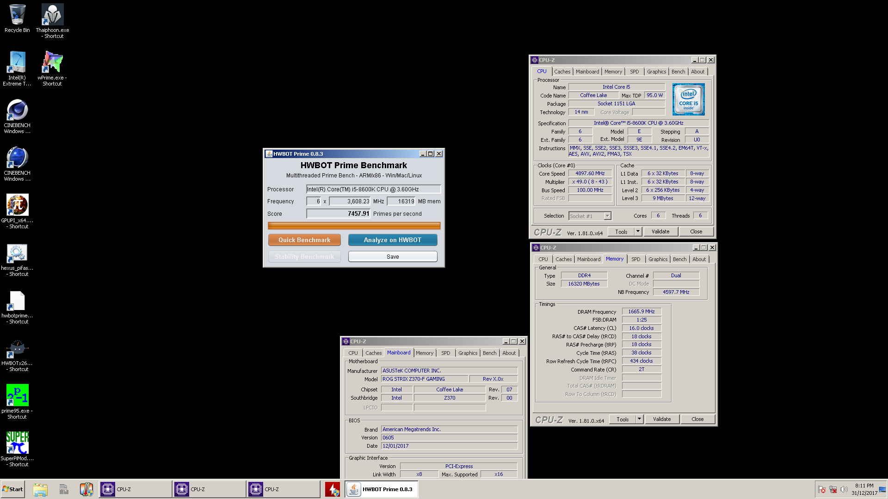
Task: Click the Score field showing 7457.91
Action: coord(339,213)
